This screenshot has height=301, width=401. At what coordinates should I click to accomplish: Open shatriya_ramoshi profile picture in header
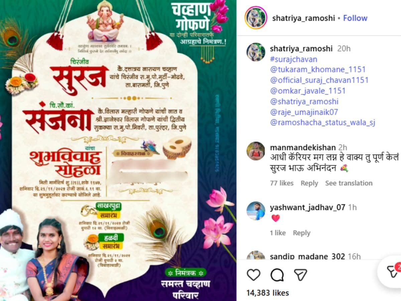[256, 18]
